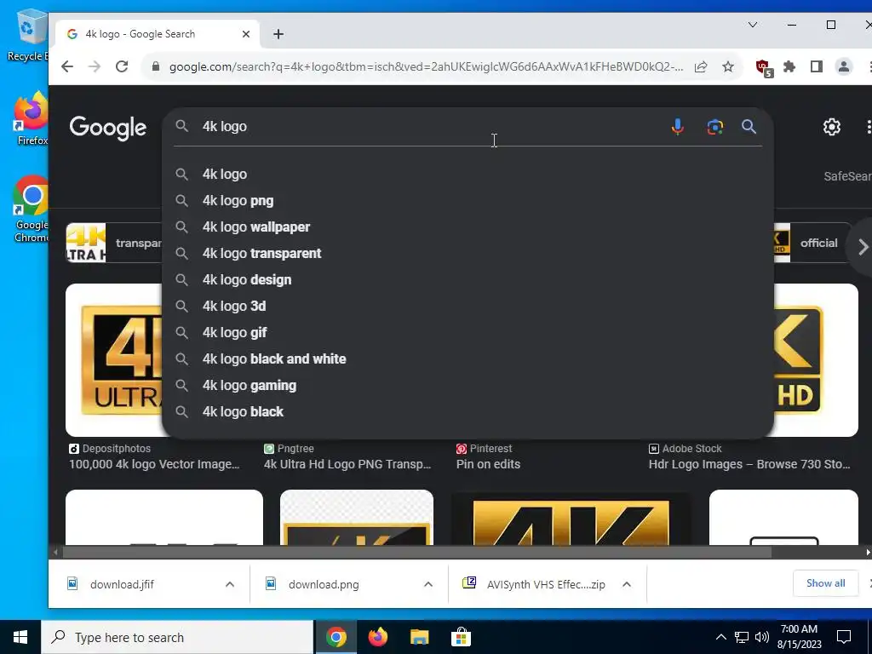Expand AVISynth VHS Effec zip options
This screenshot has width=872, height=654.
coord(627,584)
